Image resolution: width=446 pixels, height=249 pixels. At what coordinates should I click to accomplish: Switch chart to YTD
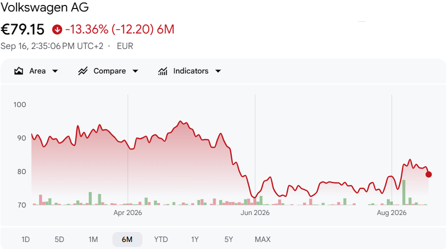[161, 239]
